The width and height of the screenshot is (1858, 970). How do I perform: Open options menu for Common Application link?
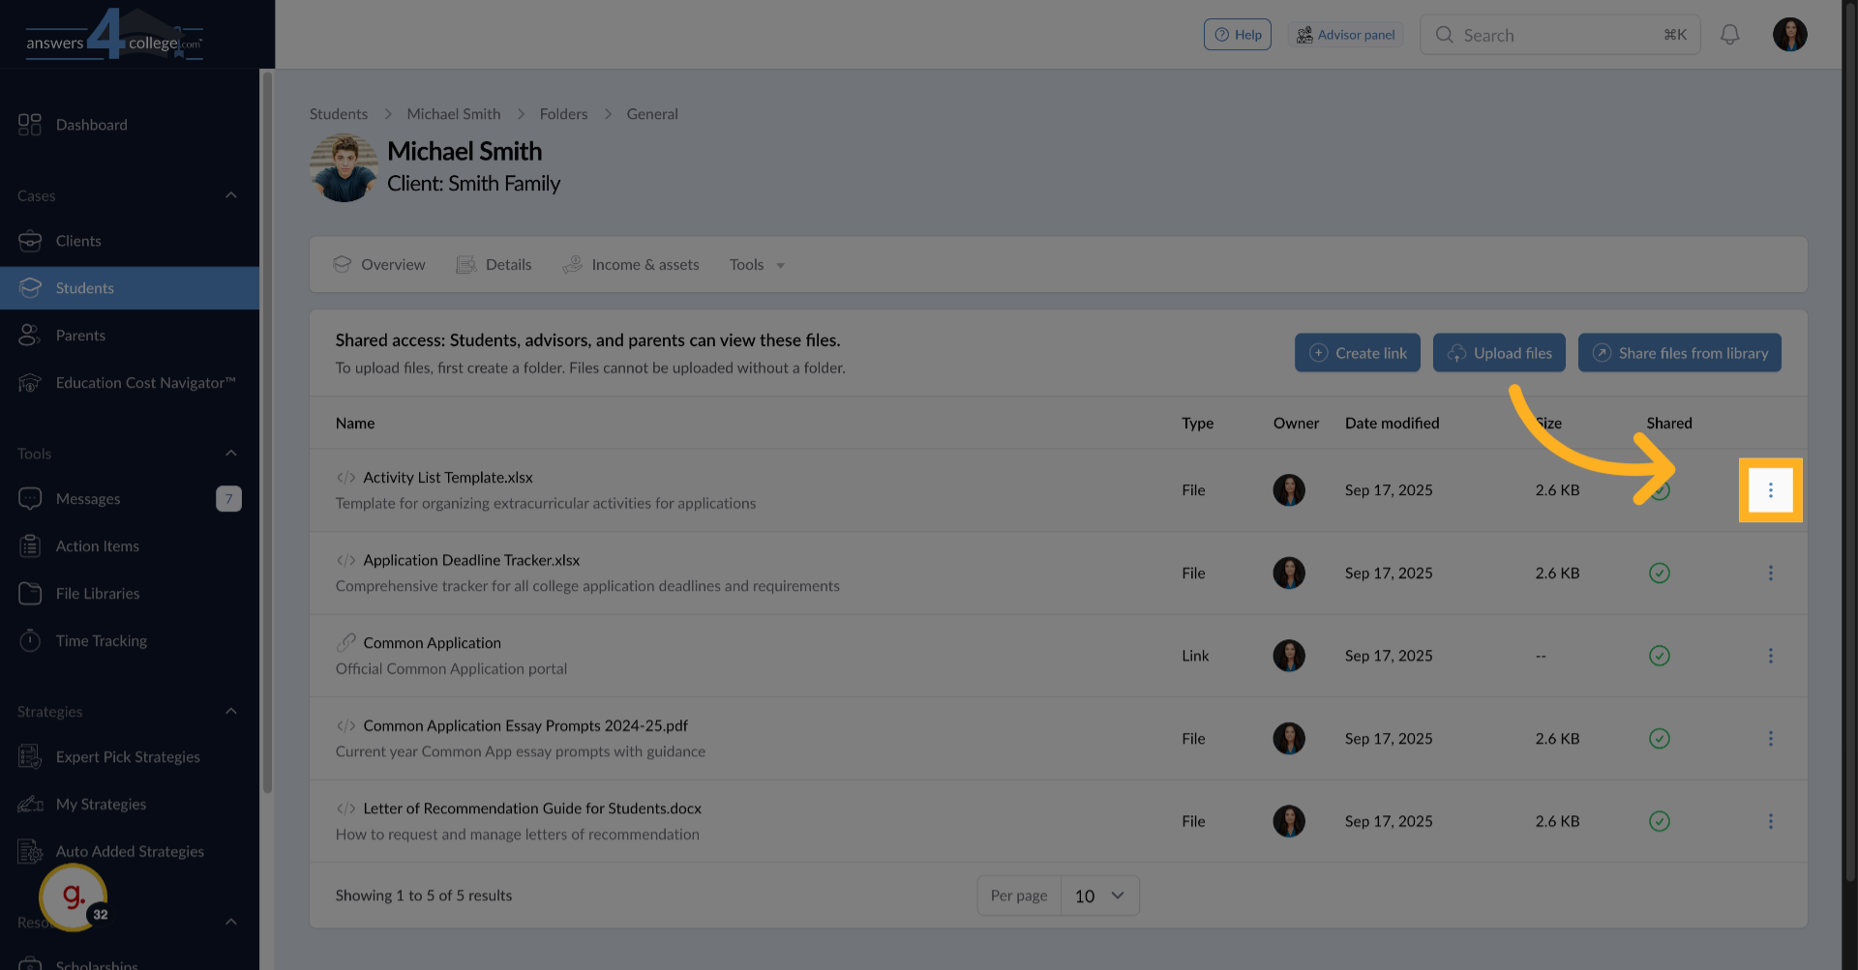click(x=1770, y=656)
